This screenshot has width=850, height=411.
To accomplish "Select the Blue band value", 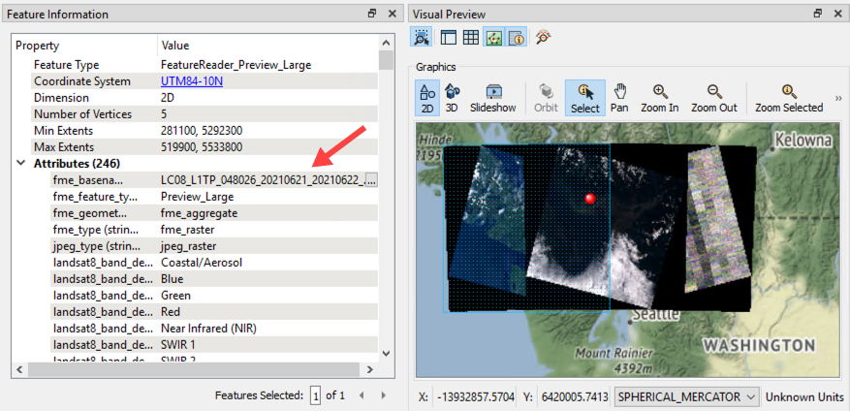I will pyautogui.click(x=173, y=279).
